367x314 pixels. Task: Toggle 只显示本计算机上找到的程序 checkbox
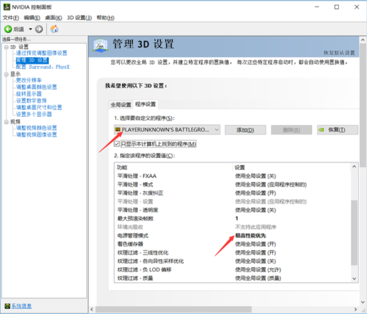click(117, 144)
